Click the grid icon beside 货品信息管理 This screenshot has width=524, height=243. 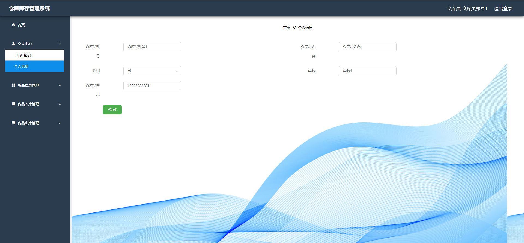(x=13, y=85)
